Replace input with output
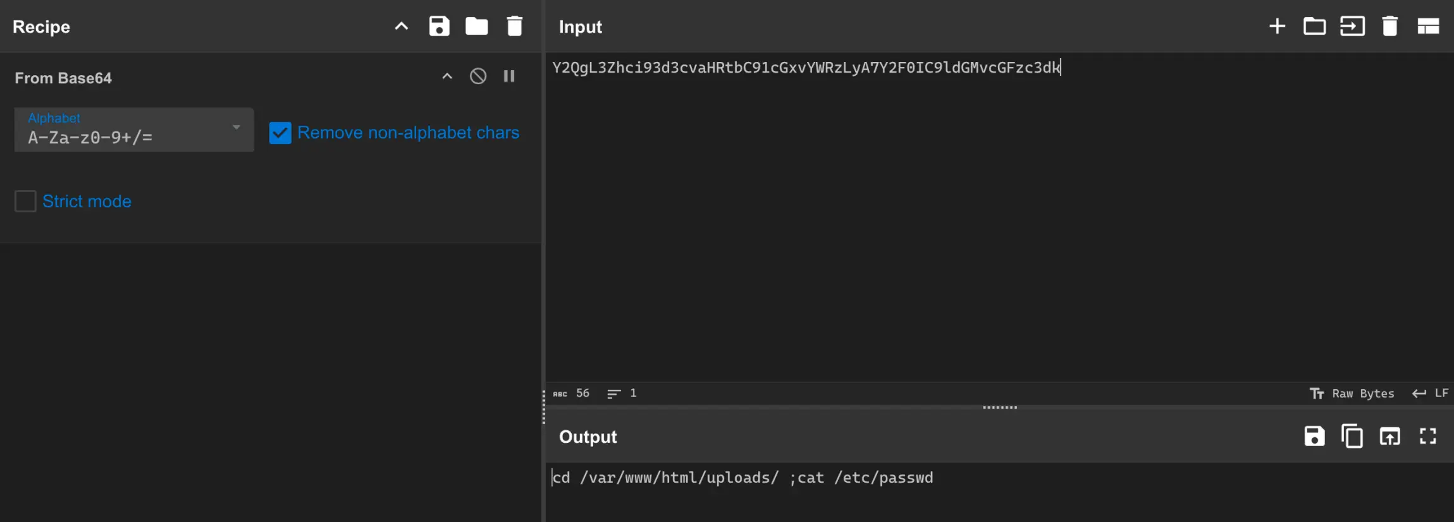Image resolution: width=1454 pixels, height=522 pixels. 1389,437
